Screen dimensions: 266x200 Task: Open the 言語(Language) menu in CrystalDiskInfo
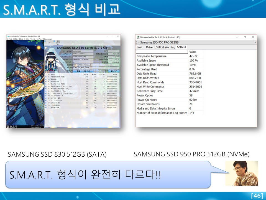(x=47, y=39)
